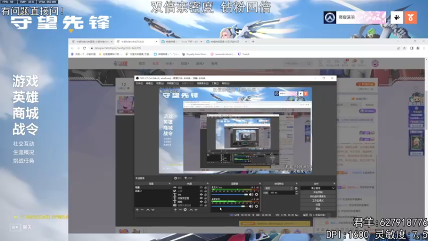Adjust 桌面音频 volume slider

tap(230, 206)
